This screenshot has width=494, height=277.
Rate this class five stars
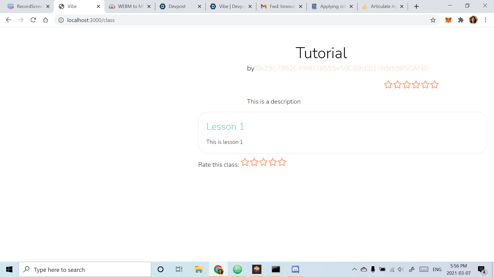[x=282, y=162]
